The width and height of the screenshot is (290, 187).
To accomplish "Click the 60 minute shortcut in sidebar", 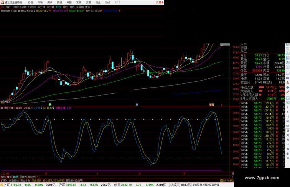I will pos(288,126).
